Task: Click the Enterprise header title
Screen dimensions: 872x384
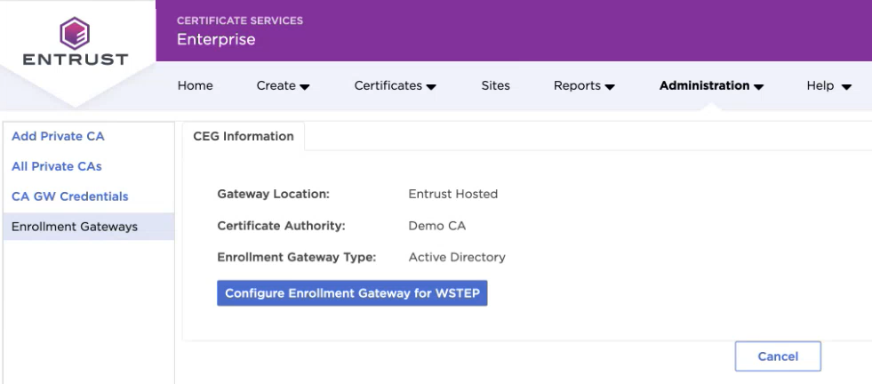Action: (x=216, y=39)
